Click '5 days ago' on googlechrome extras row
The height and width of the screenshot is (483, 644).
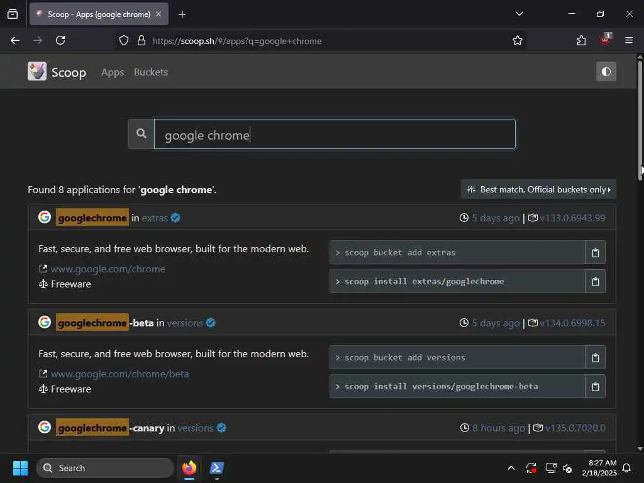coord(496,218)
